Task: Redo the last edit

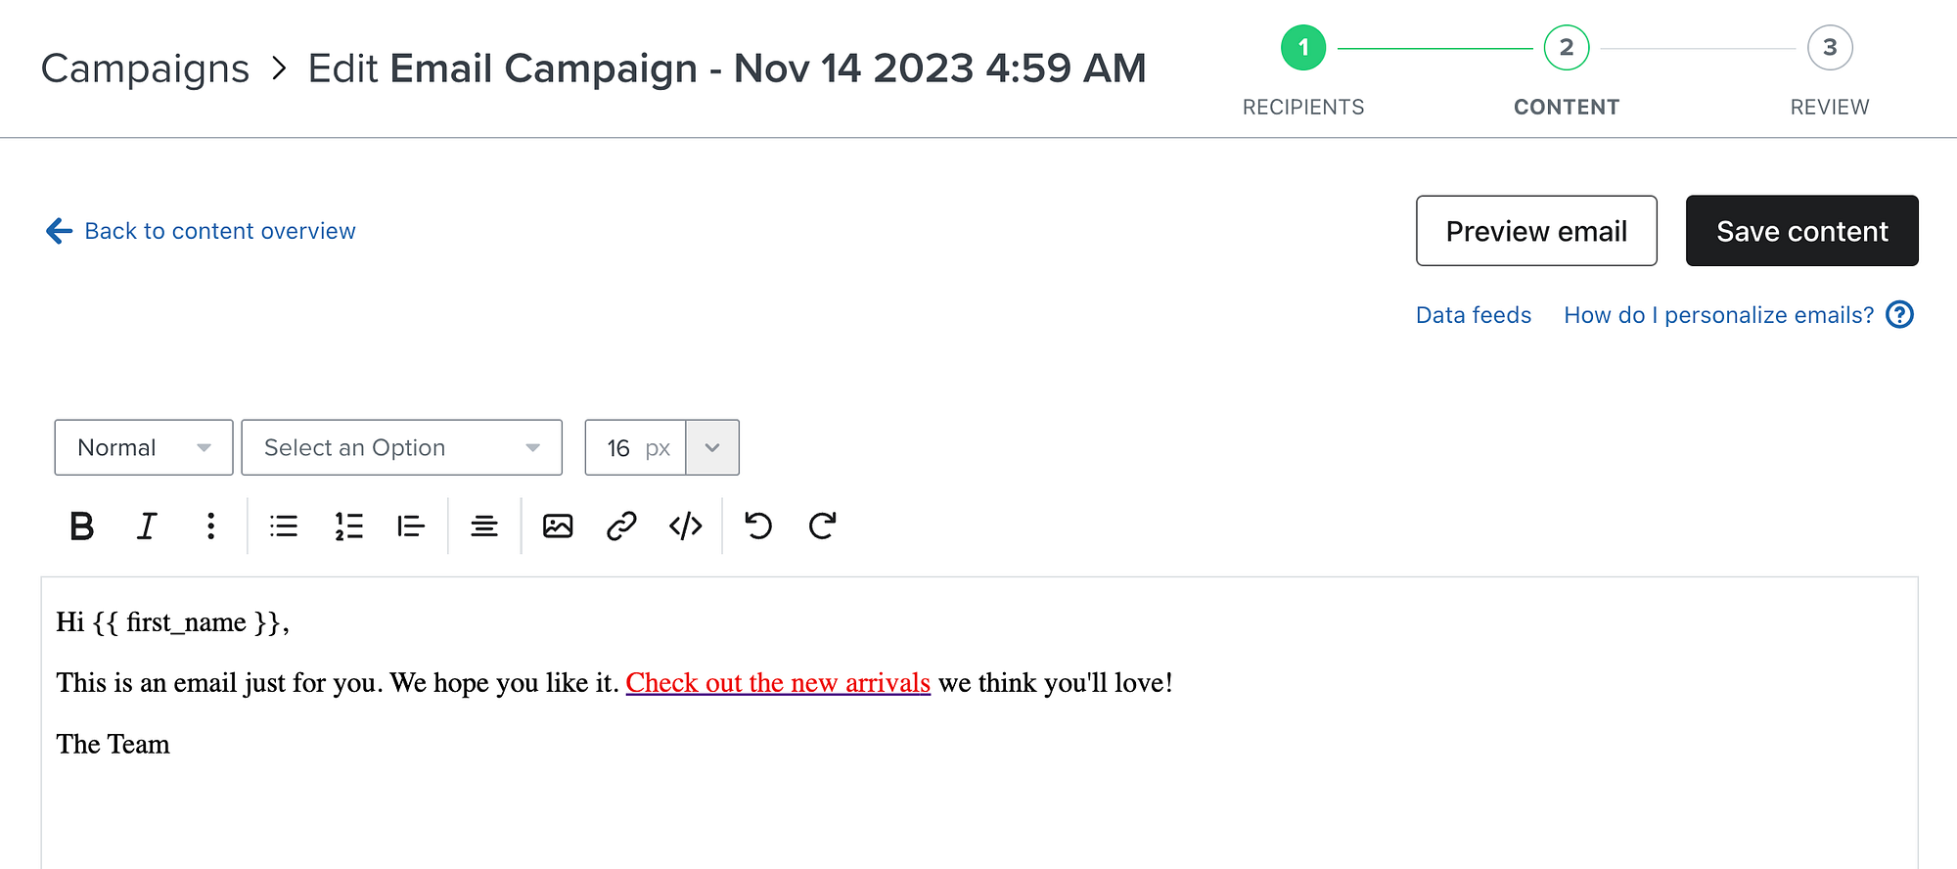Action: pos(821,526)
